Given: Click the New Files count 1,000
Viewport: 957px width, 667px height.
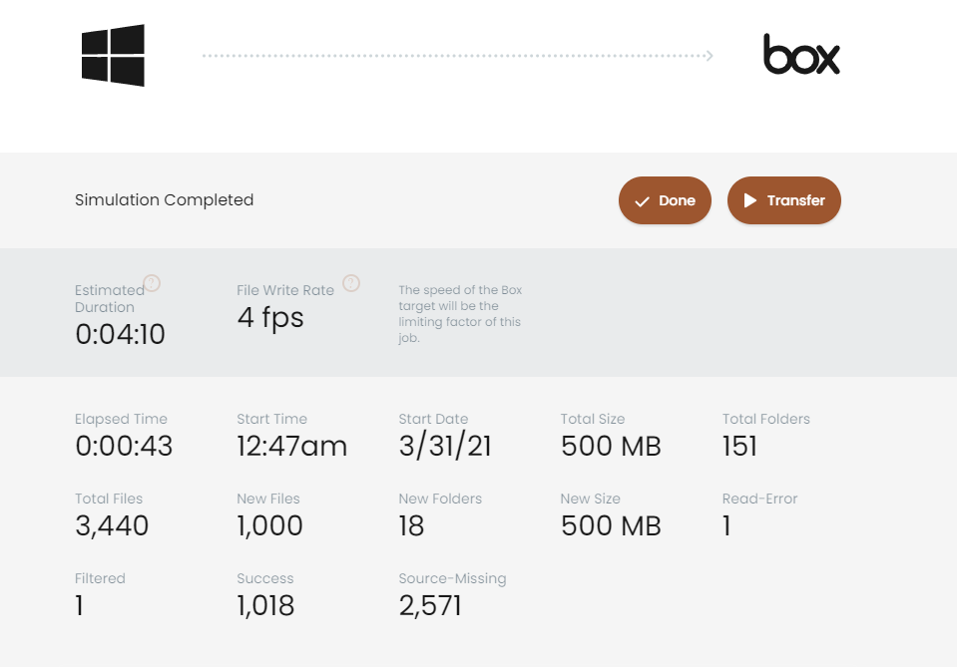Looking at the screenshot, I should coord(269,525).
